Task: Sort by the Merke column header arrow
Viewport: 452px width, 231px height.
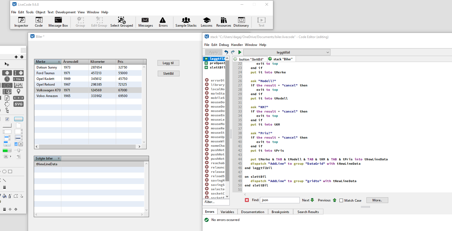Action: click(x=59, y=62)
